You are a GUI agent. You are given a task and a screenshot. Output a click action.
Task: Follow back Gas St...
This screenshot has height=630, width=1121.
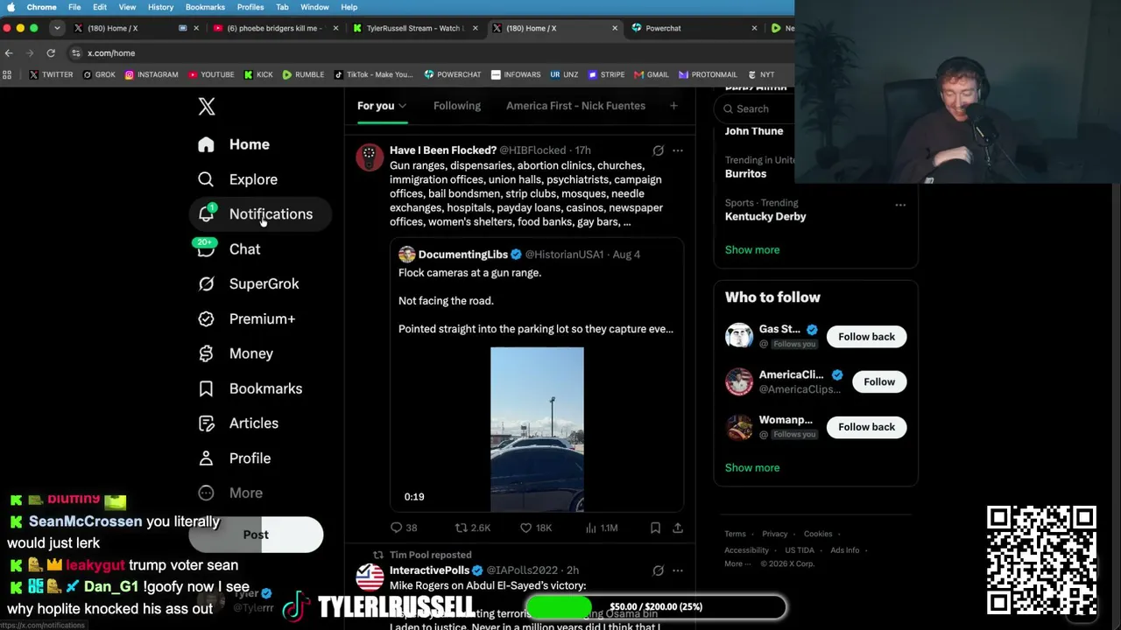866,337
